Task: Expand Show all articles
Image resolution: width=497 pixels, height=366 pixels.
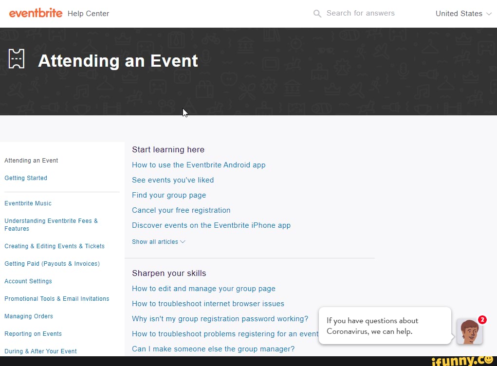Action: [159, 242]
